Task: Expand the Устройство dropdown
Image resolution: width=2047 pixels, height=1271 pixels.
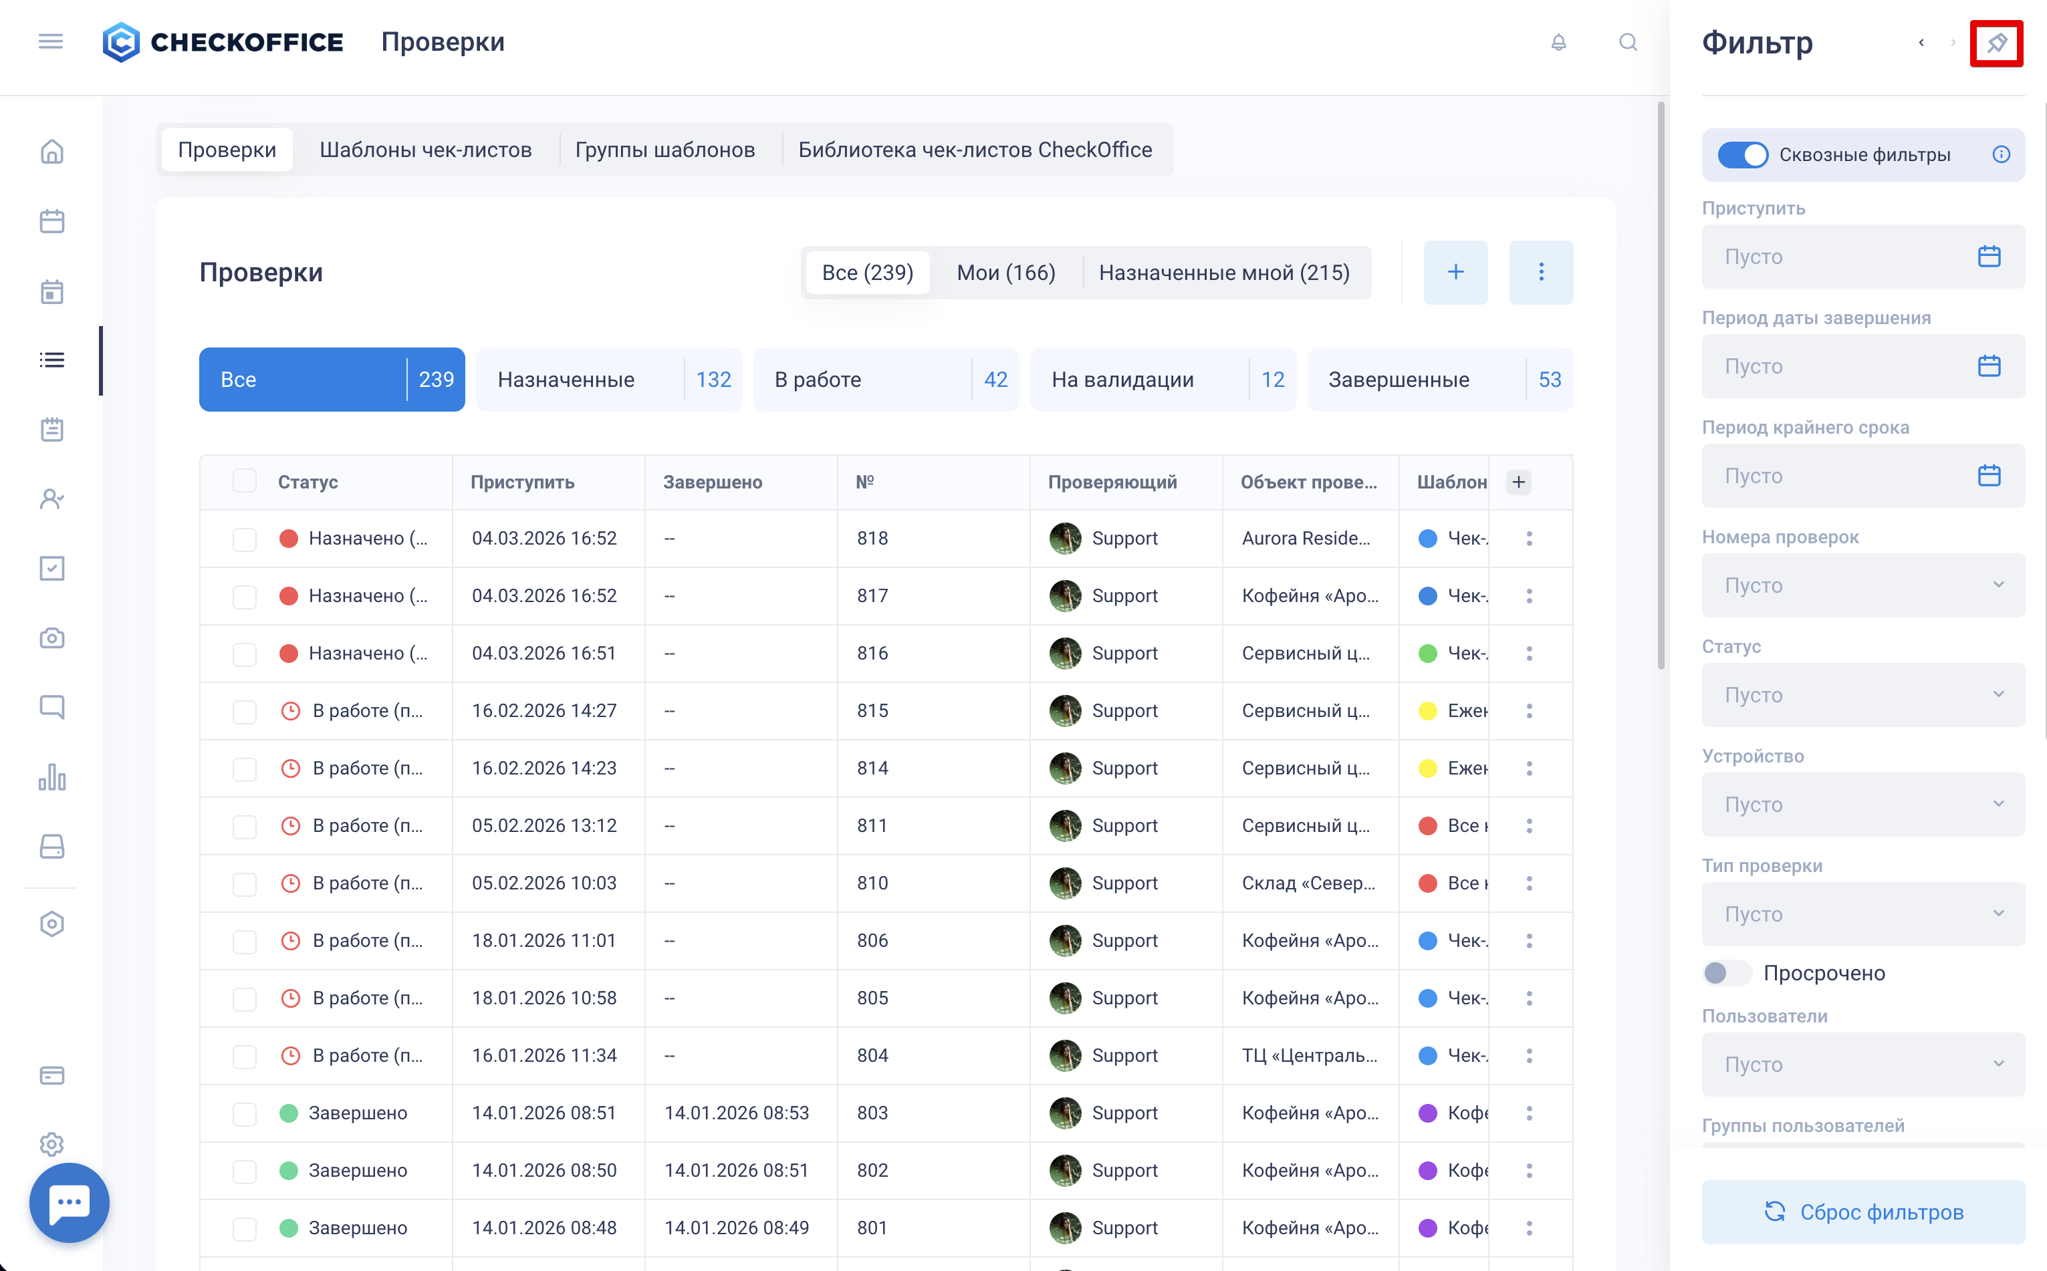Action: coord(1862,804)
